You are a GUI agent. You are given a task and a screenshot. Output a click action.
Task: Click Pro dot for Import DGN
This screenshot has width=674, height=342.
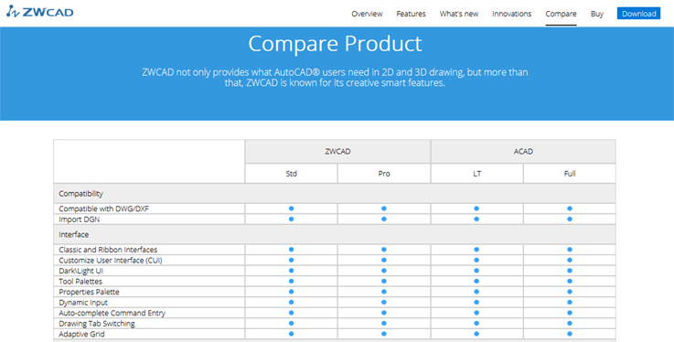384,219
